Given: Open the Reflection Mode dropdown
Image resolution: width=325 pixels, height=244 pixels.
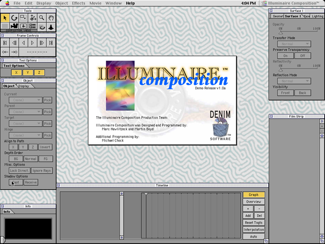Looking at the screenshot, I should coord(294,81).
